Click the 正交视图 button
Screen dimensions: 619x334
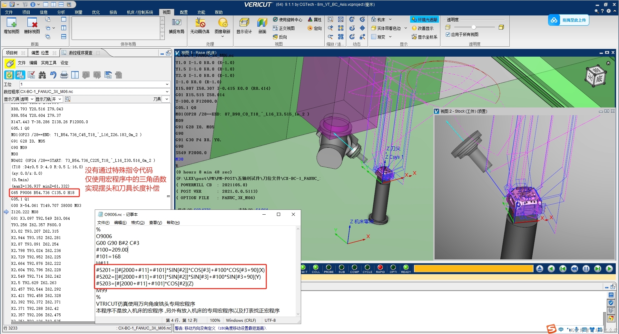pyautogui.click(x=284, y=28)
